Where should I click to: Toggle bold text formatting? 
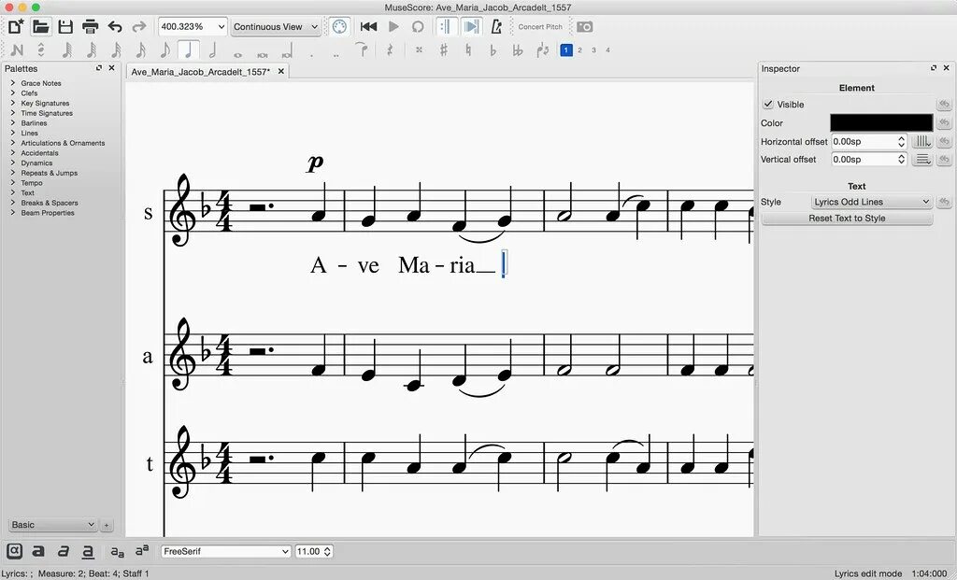38,551
